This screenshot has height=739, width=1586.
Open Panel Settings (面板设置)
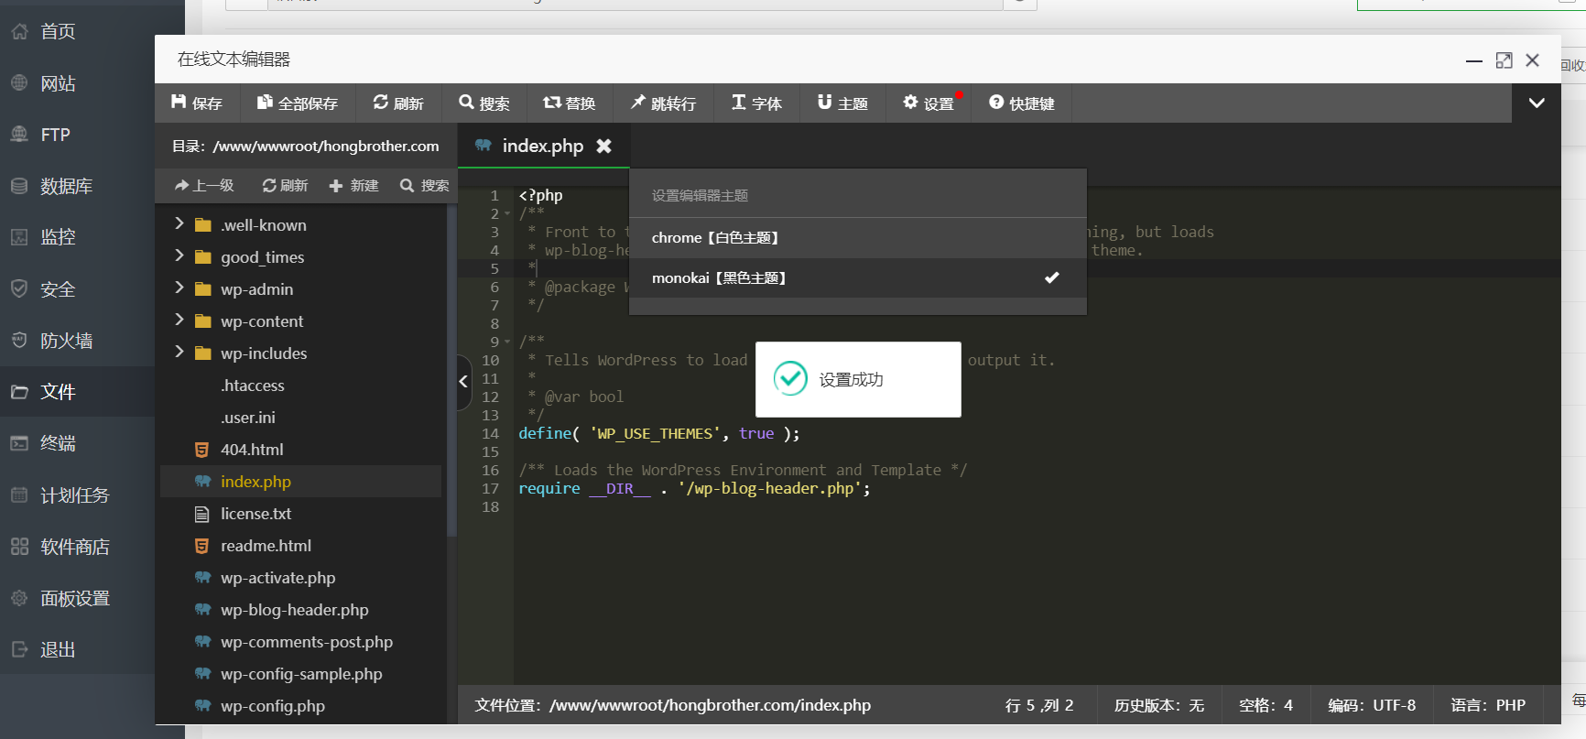[x=77, y=598]
